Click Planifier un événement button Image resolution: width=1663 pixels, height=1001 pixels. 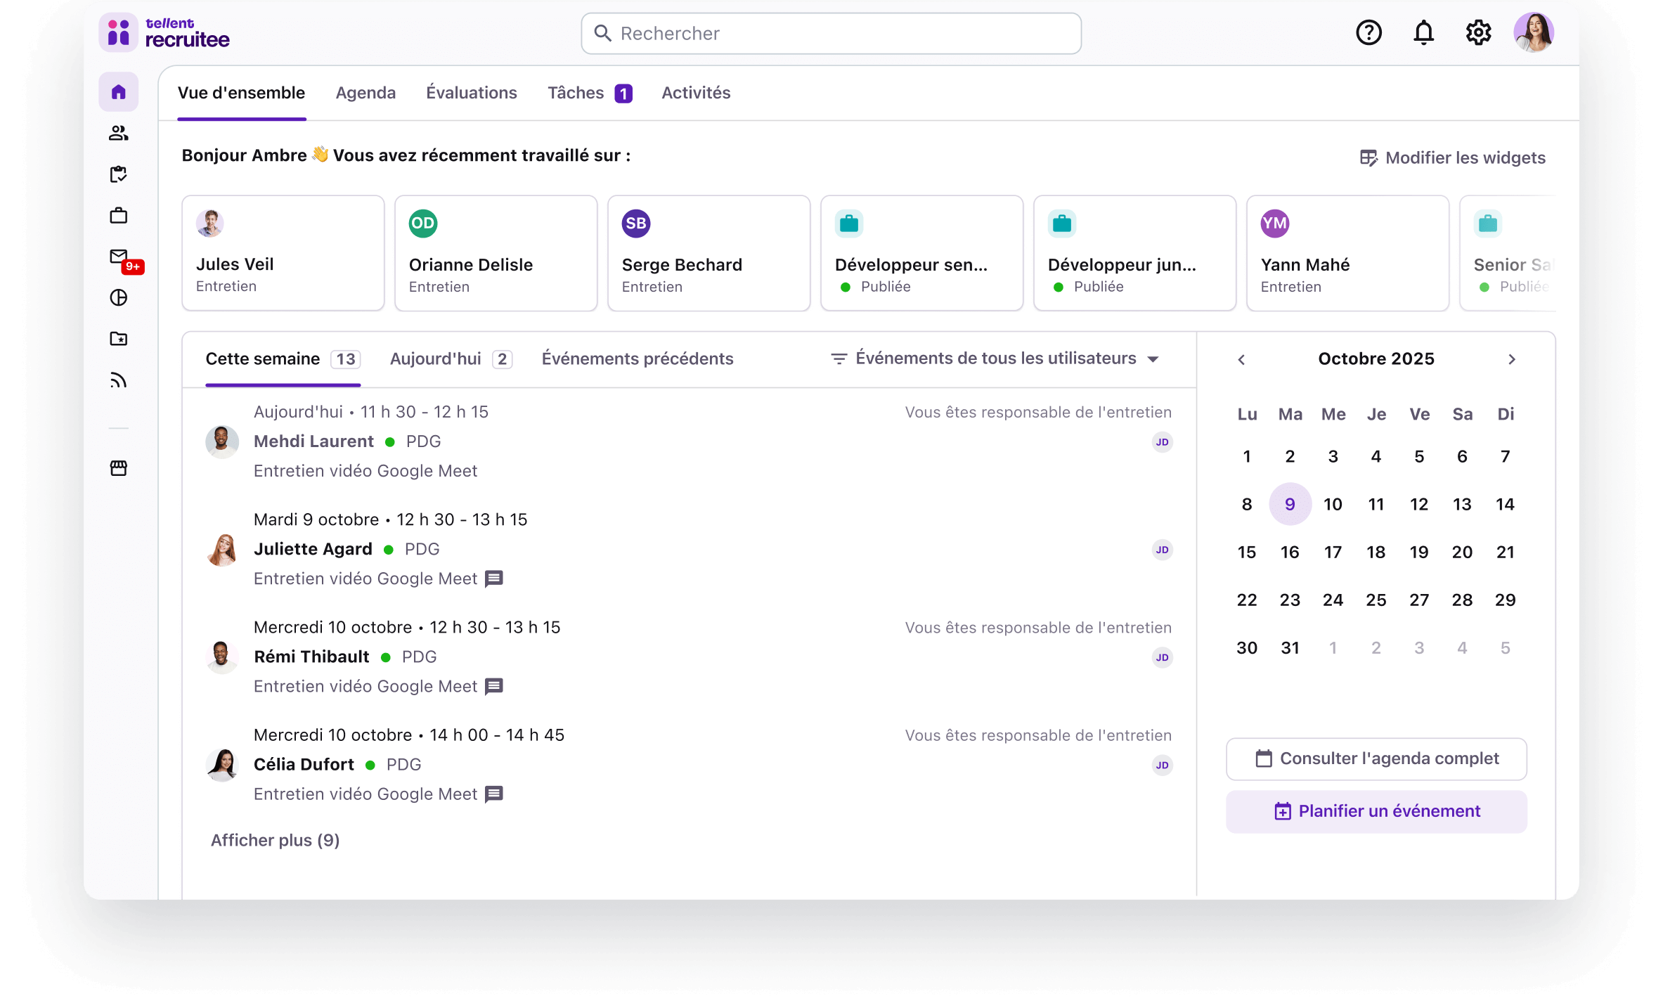[1376, 811]
